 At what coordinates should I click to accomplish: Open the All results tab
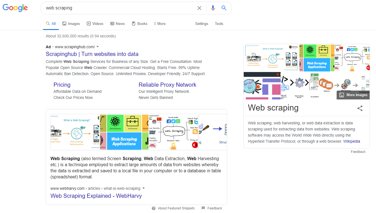tap(51, 24)
